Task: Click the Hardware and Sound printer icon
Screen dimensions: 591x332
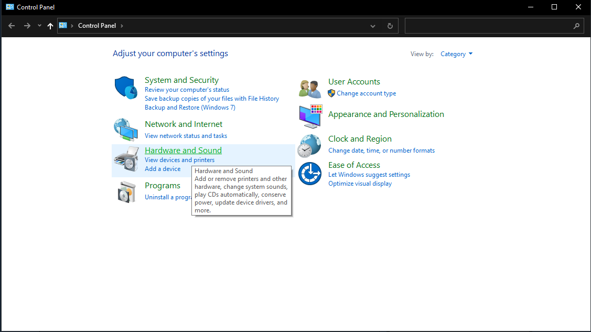Action: click(x=126, y=160)
